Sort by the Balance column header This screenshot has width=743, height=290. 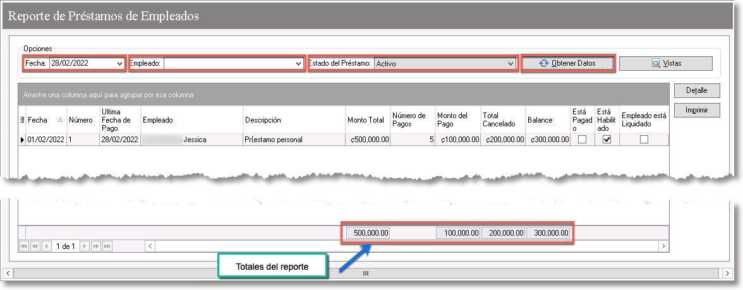pos(548,120)
